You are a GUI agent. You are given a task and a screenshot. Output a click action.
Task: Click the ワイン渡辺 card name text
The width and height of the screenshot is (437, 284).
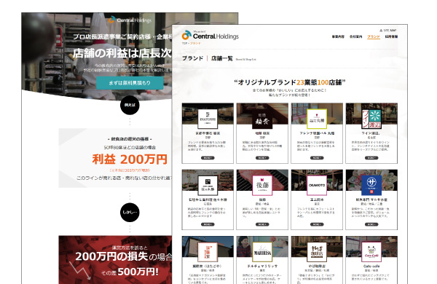pos(371,133)
